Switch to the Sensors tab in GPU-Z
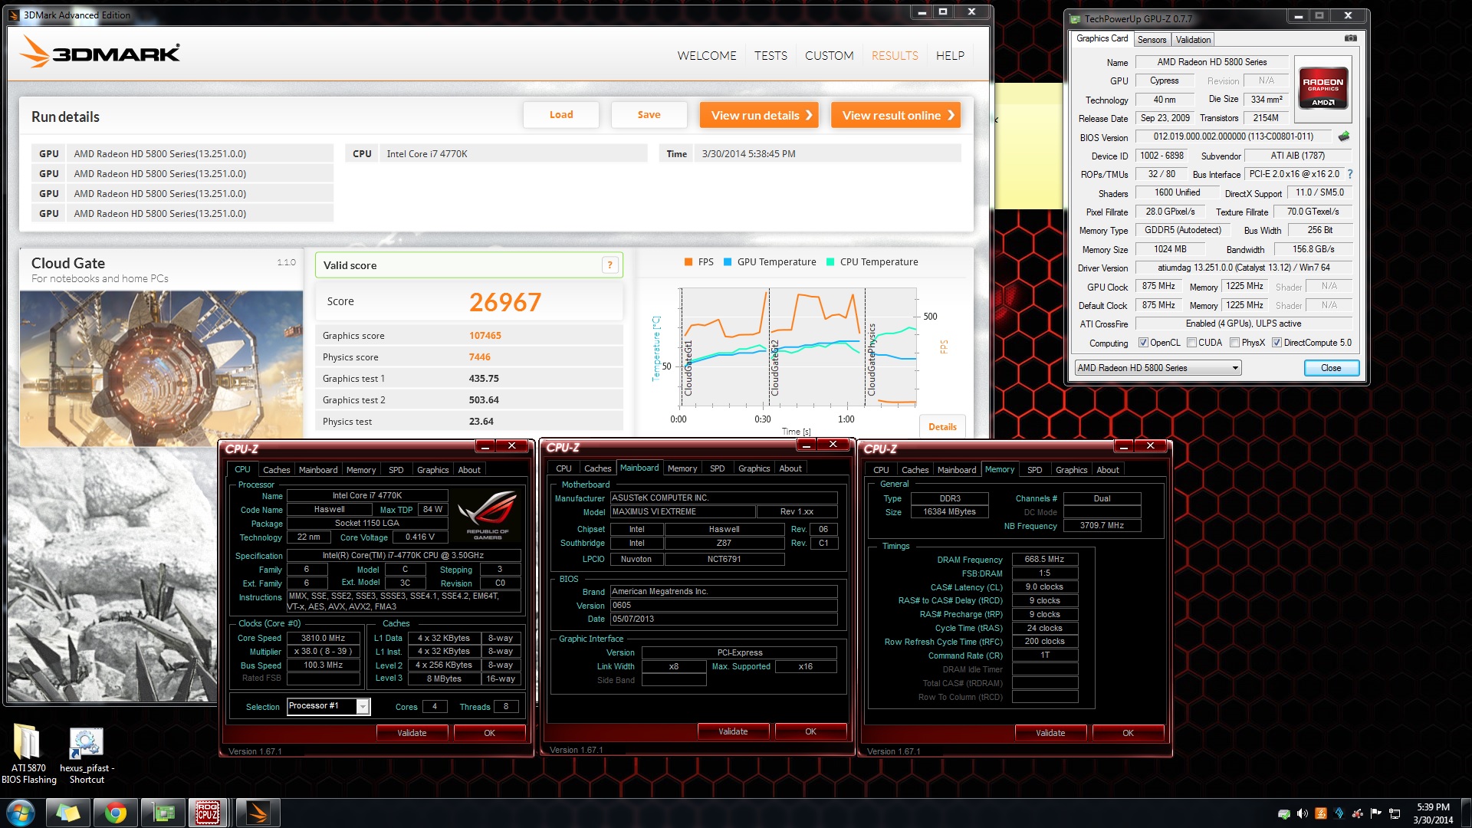 [x=1152, y=40]
